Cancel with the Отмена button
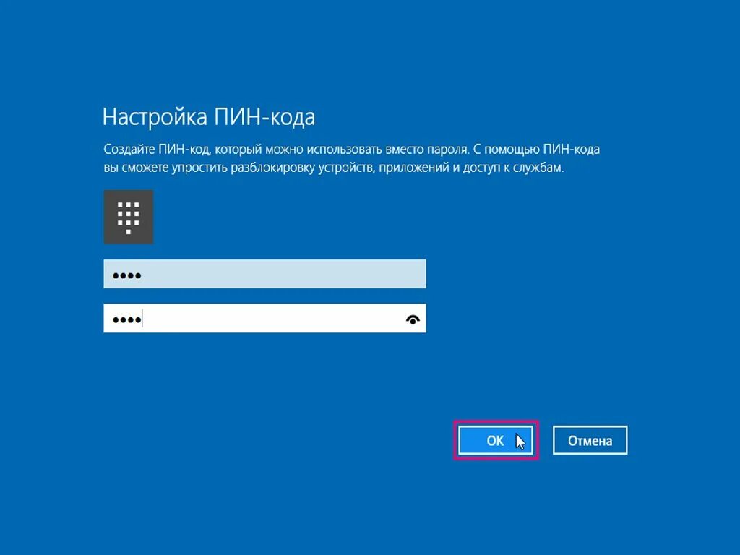 (590, 440)
